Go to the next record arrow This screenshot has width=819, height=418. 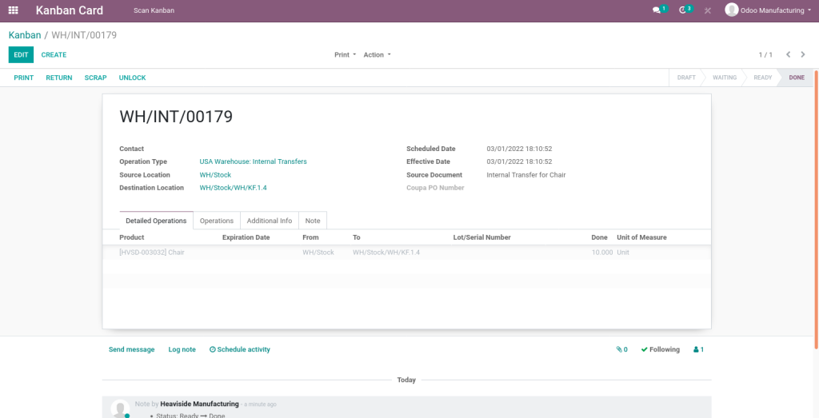[803, 54]
